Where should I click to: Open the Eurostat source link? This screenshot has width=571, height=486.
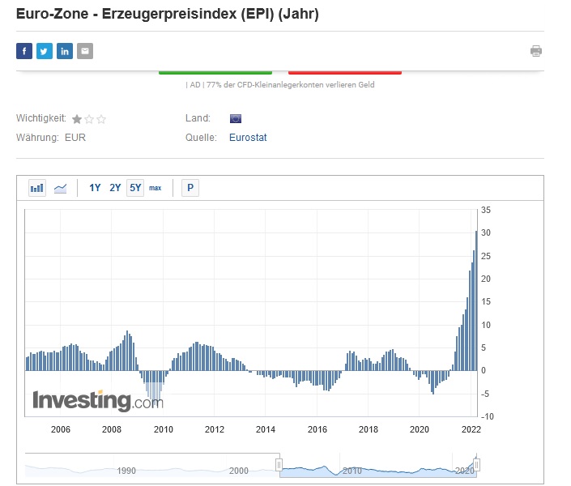point(248,138)
